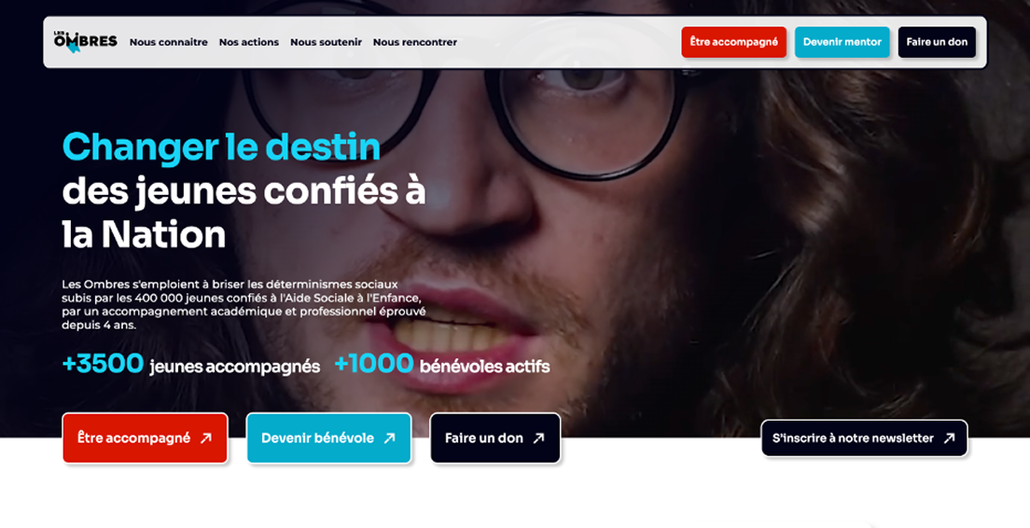Click the arrow icon on red Être accompagné hero button
The height and width of the screenshot is (528, 1030).
point(206,438)
